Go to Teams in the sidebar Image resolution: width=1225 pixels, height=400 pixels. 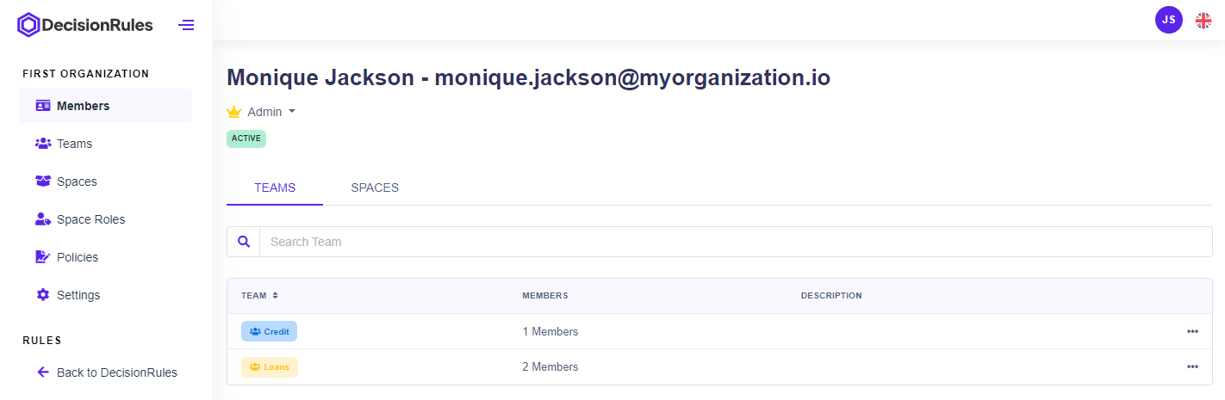[74, 144]
